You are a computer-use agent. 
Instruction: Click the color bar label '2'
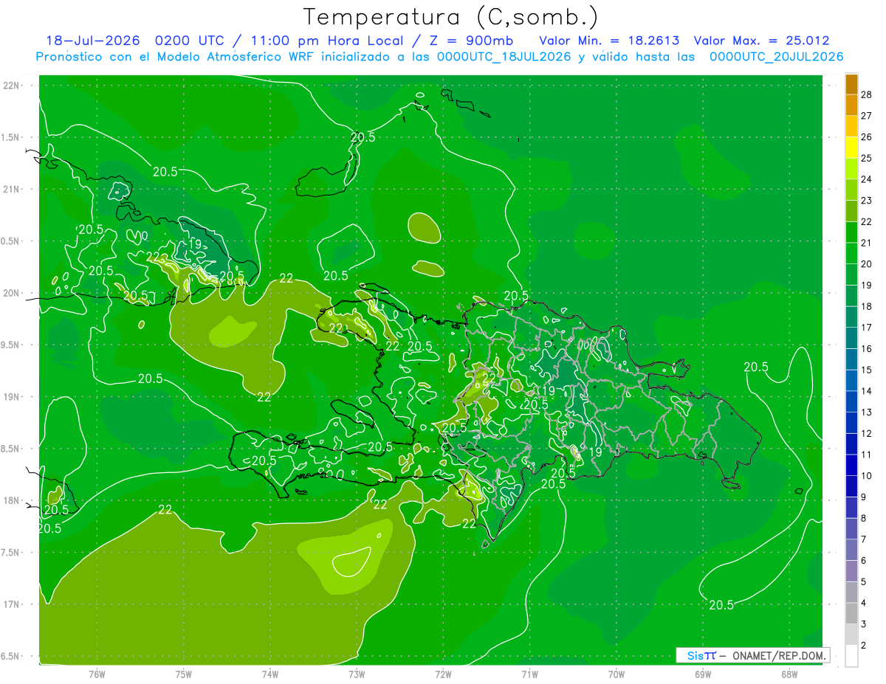click(864, 646)
